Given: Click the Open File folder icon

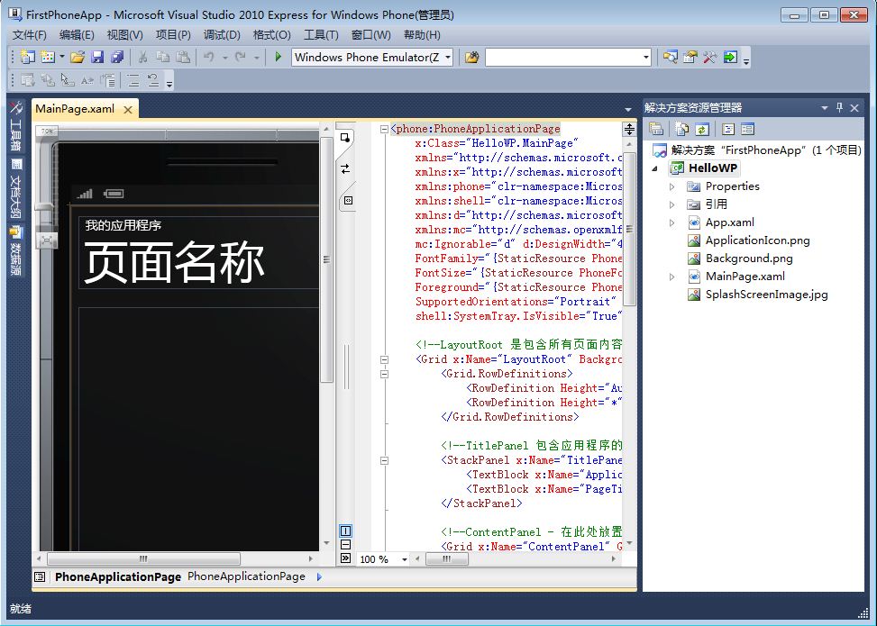Looking at the screenshot, I should tap(78, 57).
